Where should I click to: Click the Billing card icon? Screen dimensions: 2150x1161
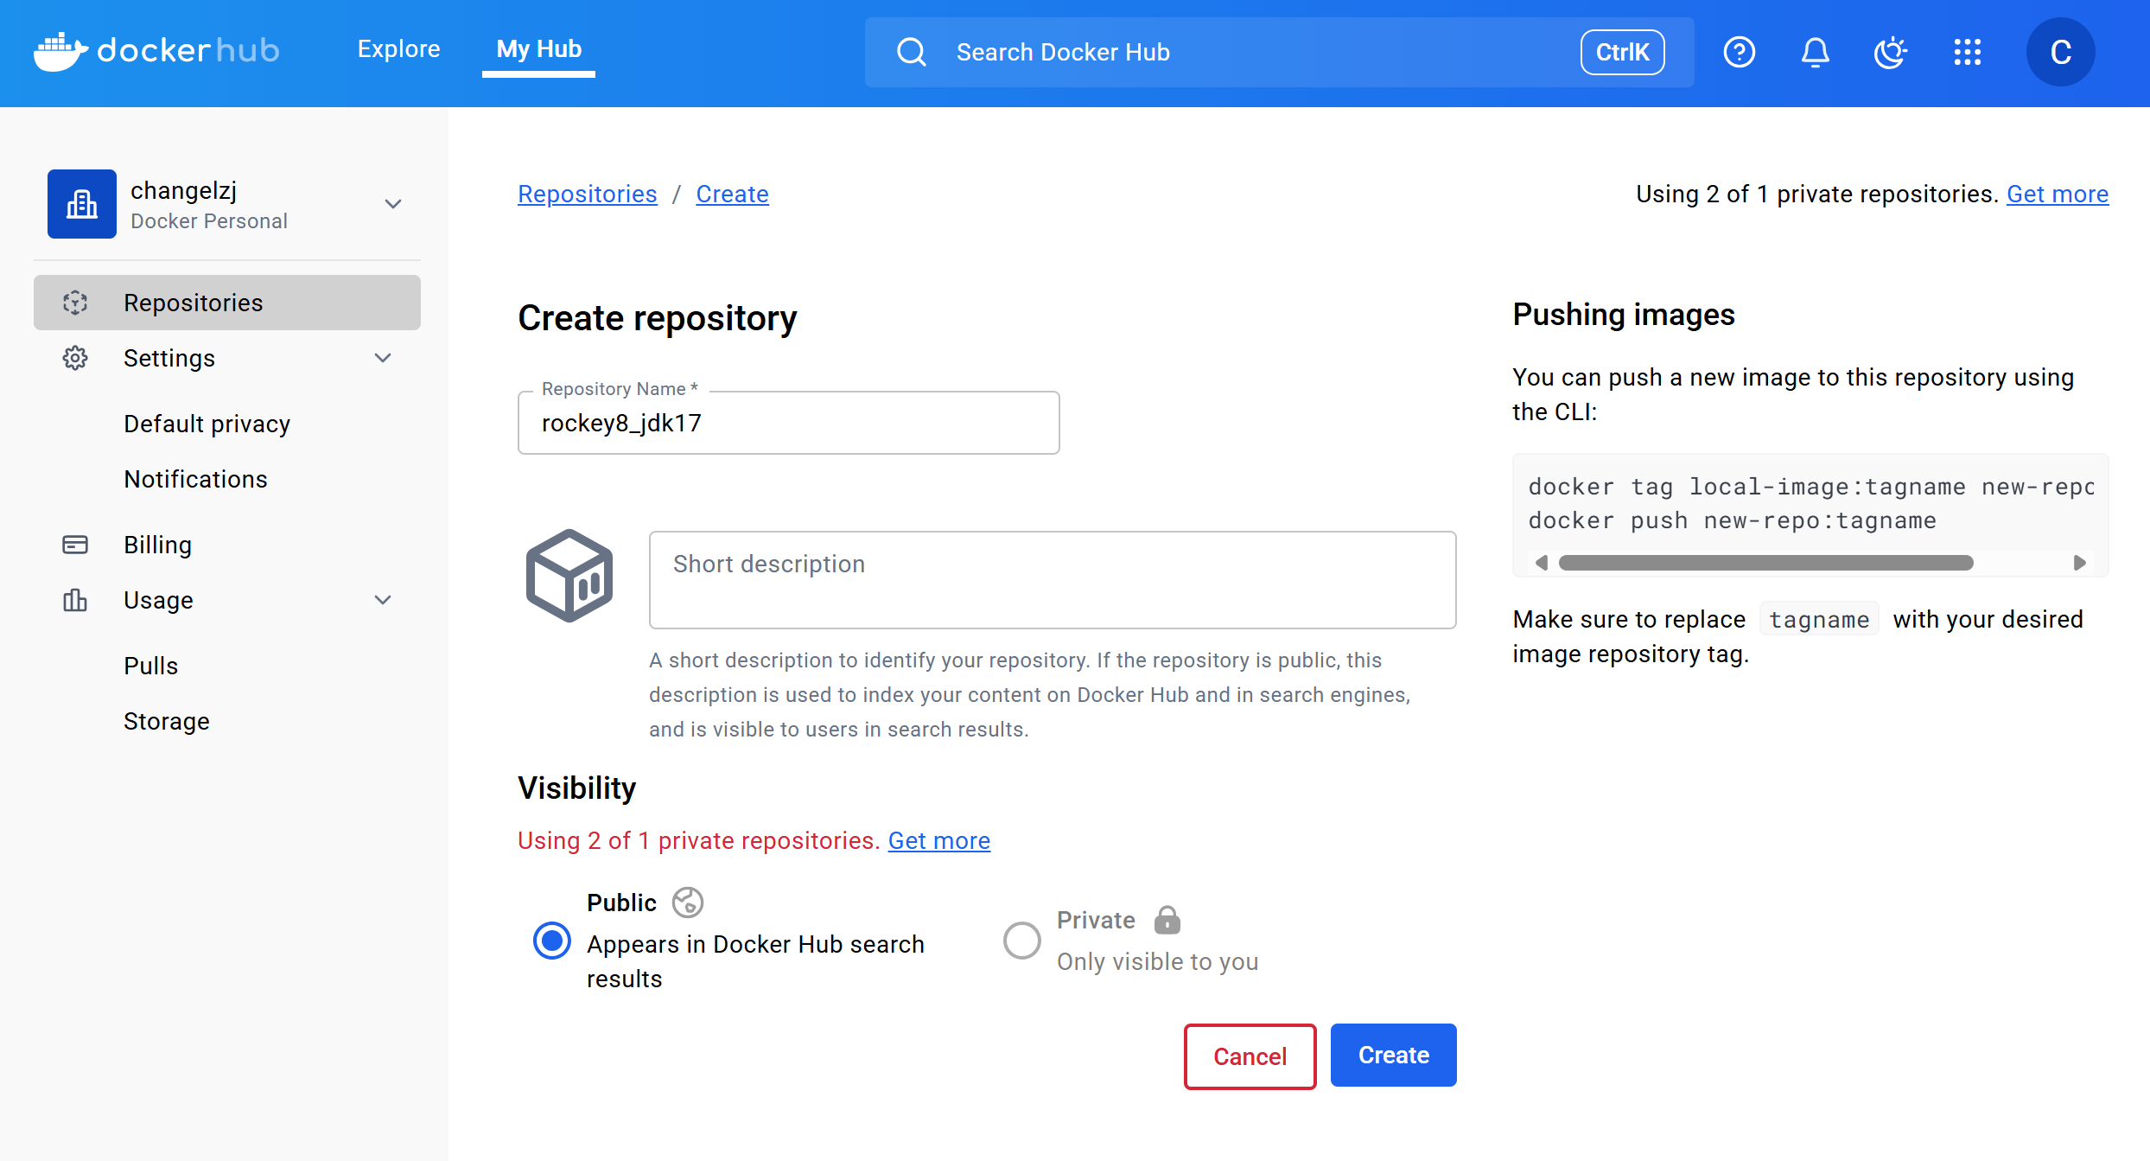[75, 545]
